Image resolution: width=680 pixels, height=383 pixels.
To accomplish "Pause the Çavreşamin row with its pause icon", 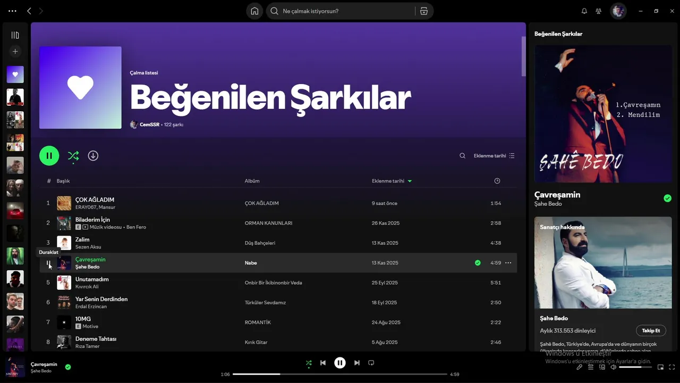I will coord(48,263).
